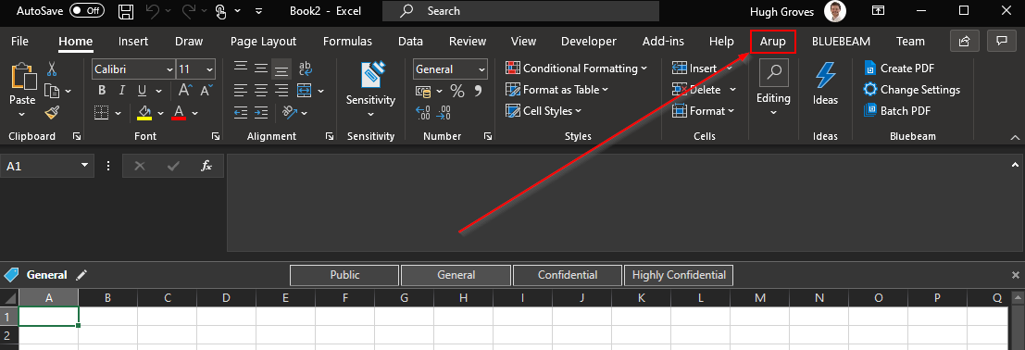Center text horizontally
The height and width of the screenshot is (350, 1025).
tap(261, 91)
